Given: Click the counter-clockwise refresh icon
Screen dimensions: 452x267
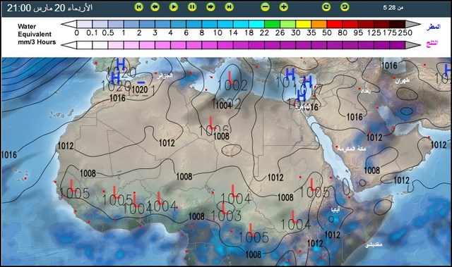Looking at the screenshot, I should (345, 7).
